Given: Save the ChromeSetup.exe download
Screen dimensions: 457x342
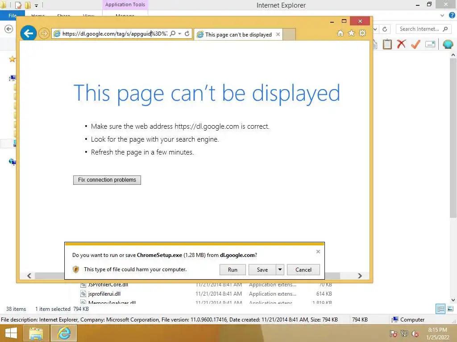Looking at the screenshot, I should pos(262,269).
